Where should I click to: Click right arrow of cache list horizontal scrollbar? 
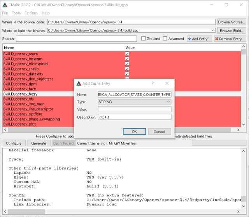238,129
